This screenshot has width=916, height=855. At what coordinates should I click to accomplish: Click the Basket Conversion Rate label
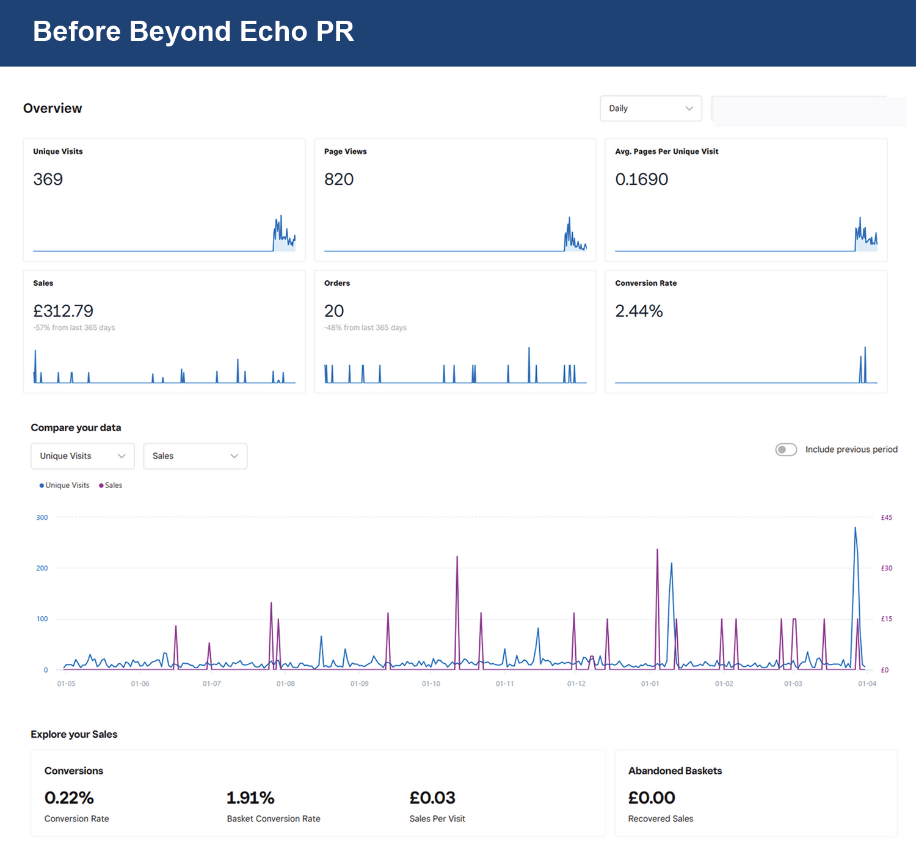274,819
